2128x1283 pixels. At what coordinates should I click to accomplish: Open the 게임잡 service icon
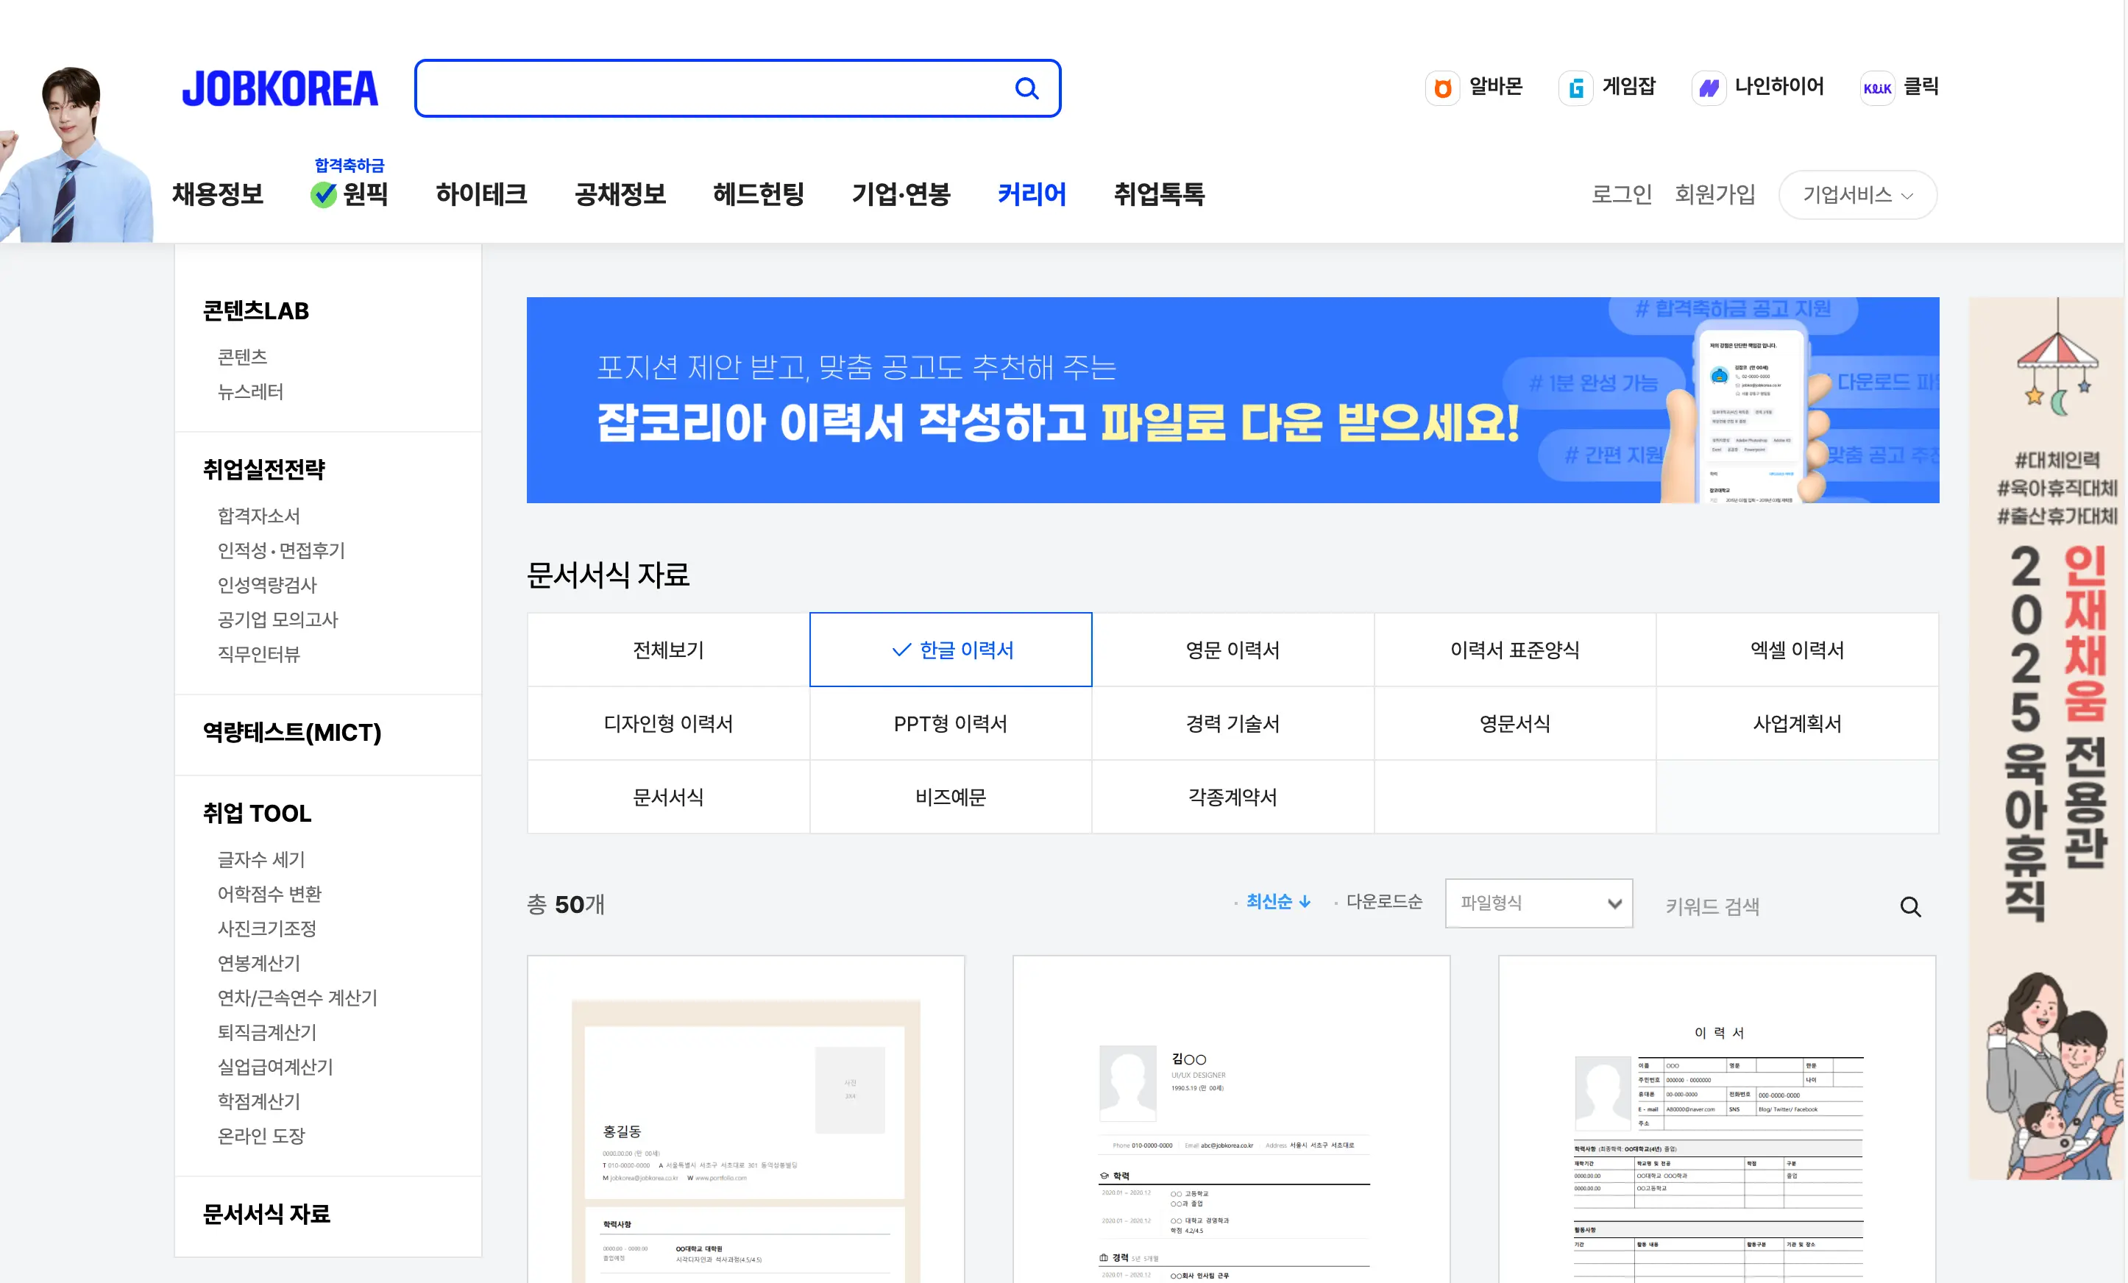[x=1576, y=88]
